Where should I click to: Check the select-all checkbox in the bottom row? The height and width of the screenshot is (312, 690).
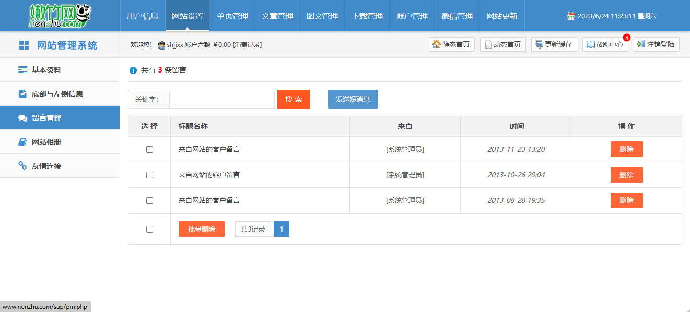point(149,229)
